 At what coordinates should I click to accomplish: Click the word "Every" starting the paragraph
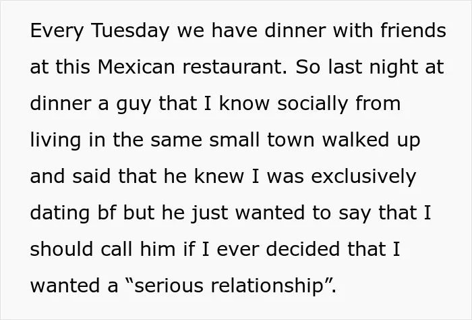[x=57, y=31]
